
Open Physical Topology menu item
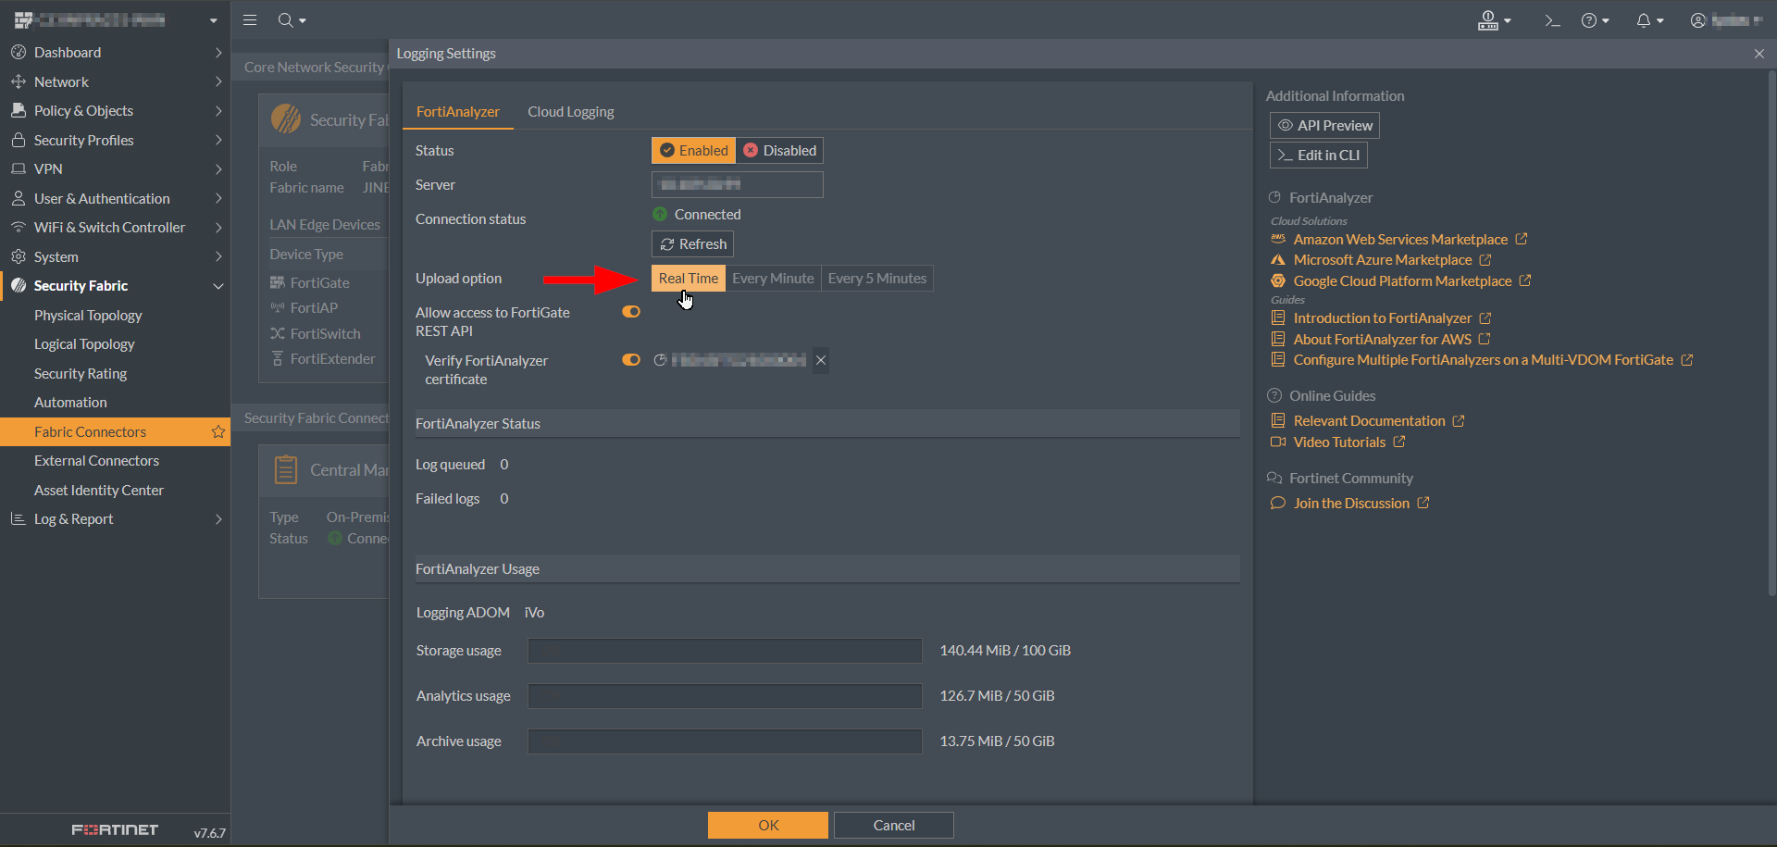tap(88, 316)
